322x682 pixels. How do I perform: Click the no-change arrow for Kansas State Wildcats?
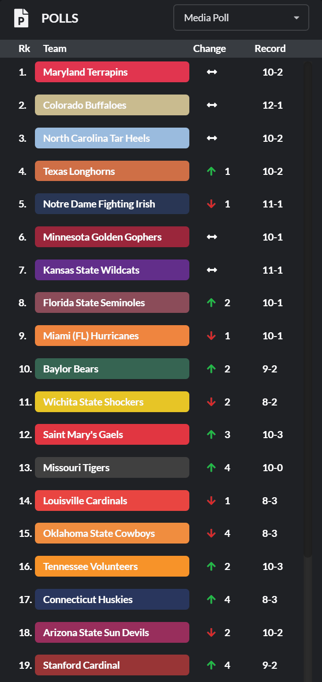212,270
